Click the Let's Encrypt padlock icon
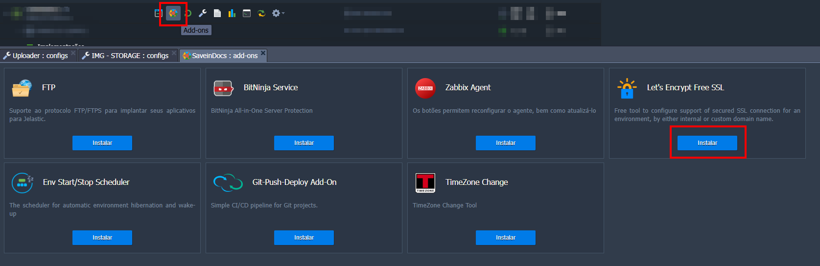 [x=627, y=88]
